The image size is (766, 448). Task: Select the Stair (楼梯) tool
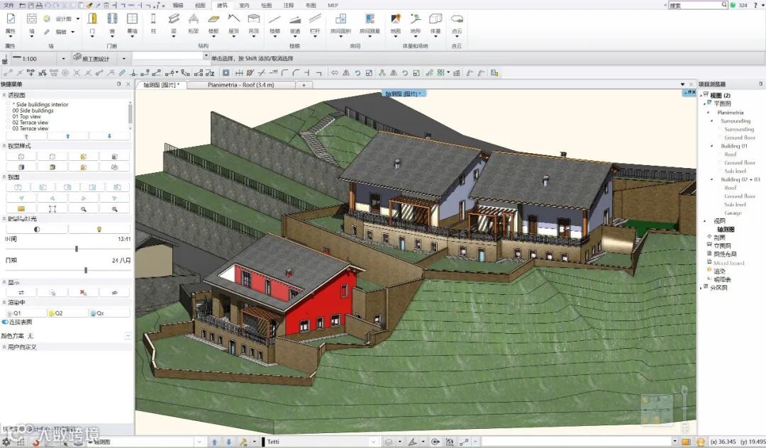275,24
